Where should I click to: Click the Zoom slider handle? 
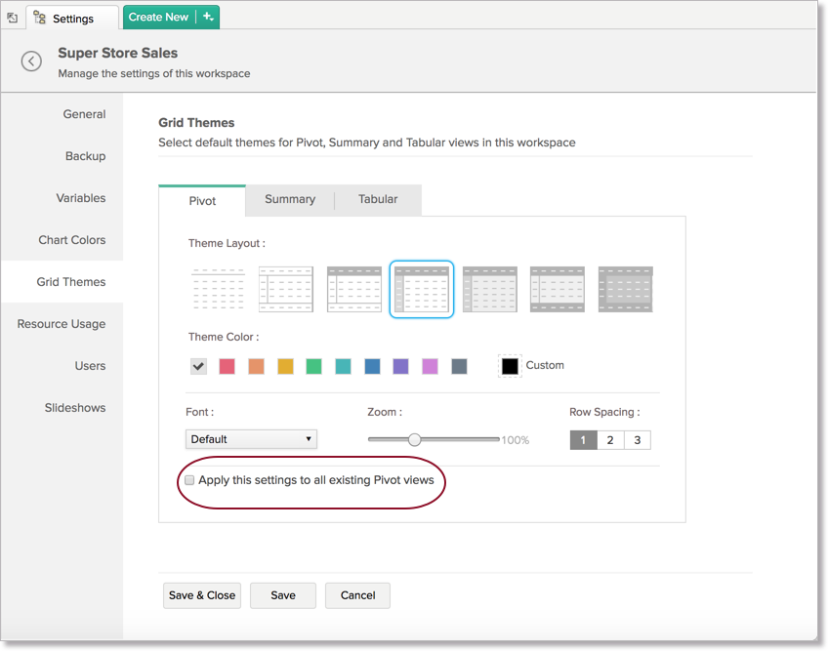414,439
